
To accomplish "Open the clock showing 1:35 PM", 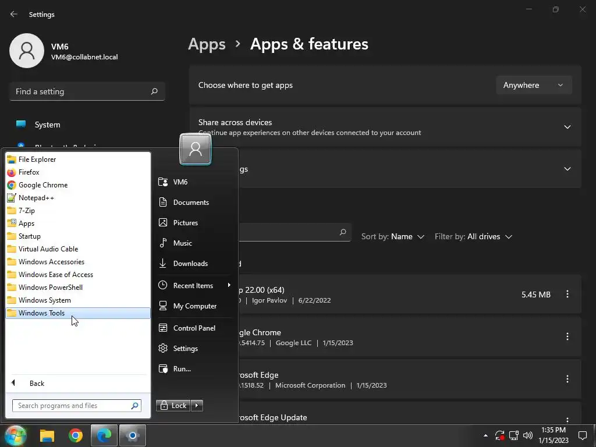I will coord(554,435).
